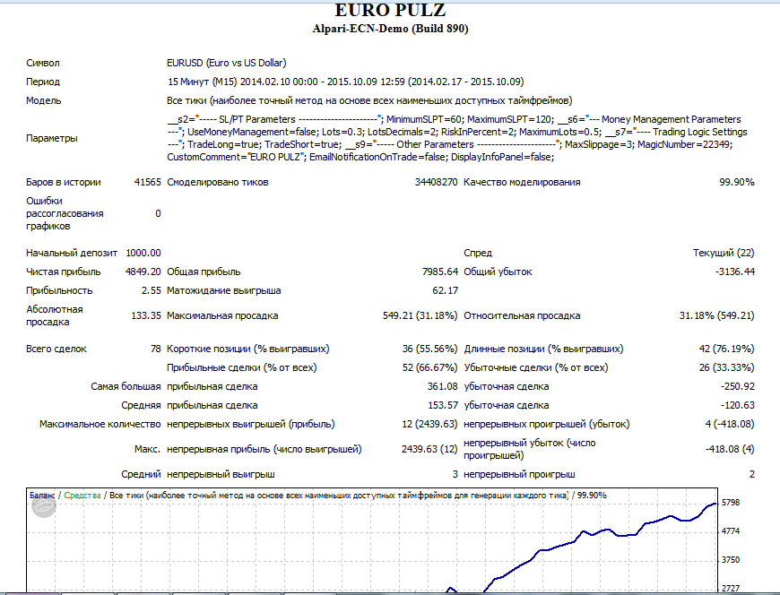The image size is (780, 595).
Task: Click the value 'EURUSD (Euro vs US Dollar)'
Action: [x=227, y=63]
